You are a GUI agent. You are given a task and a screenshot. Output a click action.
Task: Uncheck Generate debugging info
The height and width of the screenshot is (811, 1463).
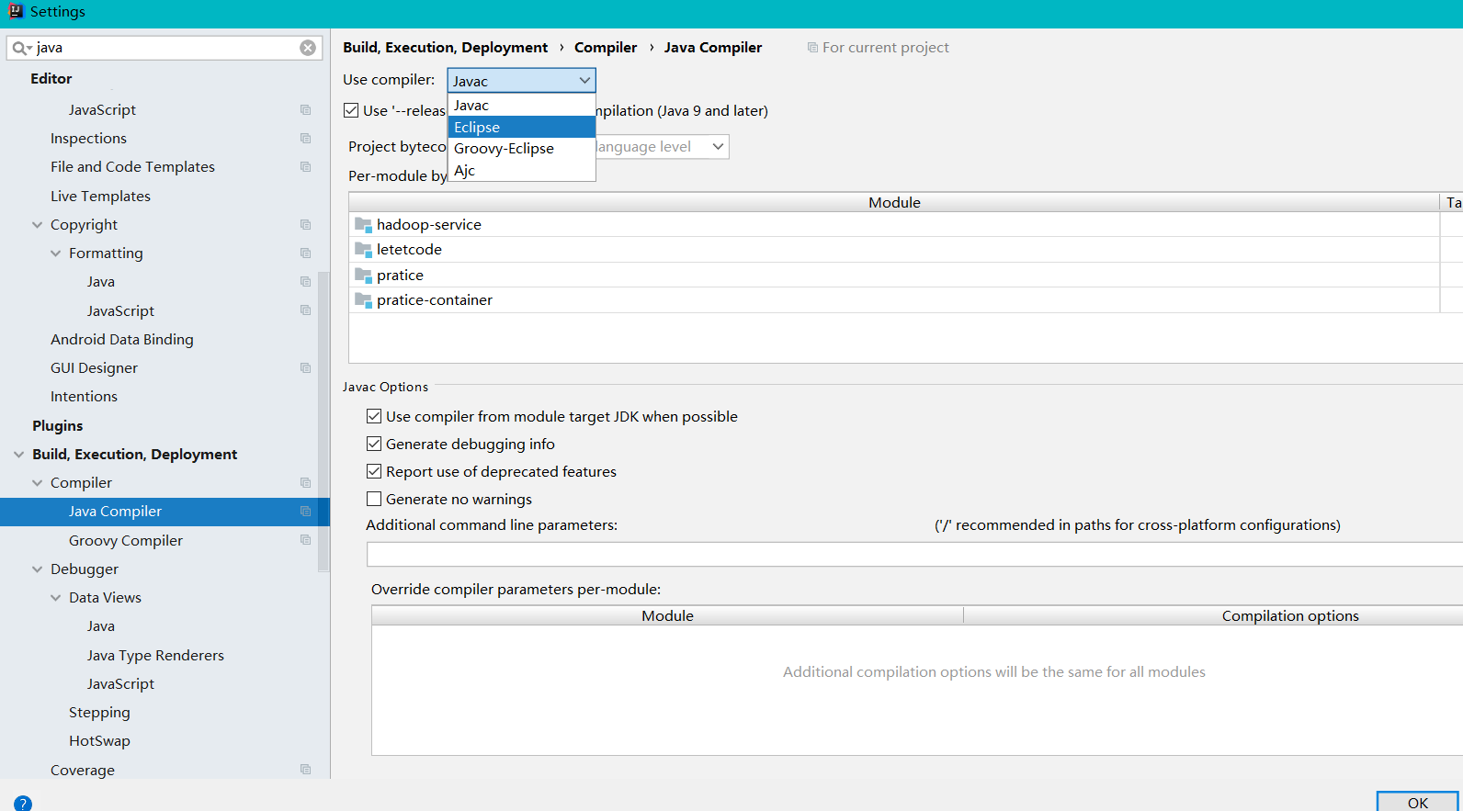click(374, 444)
